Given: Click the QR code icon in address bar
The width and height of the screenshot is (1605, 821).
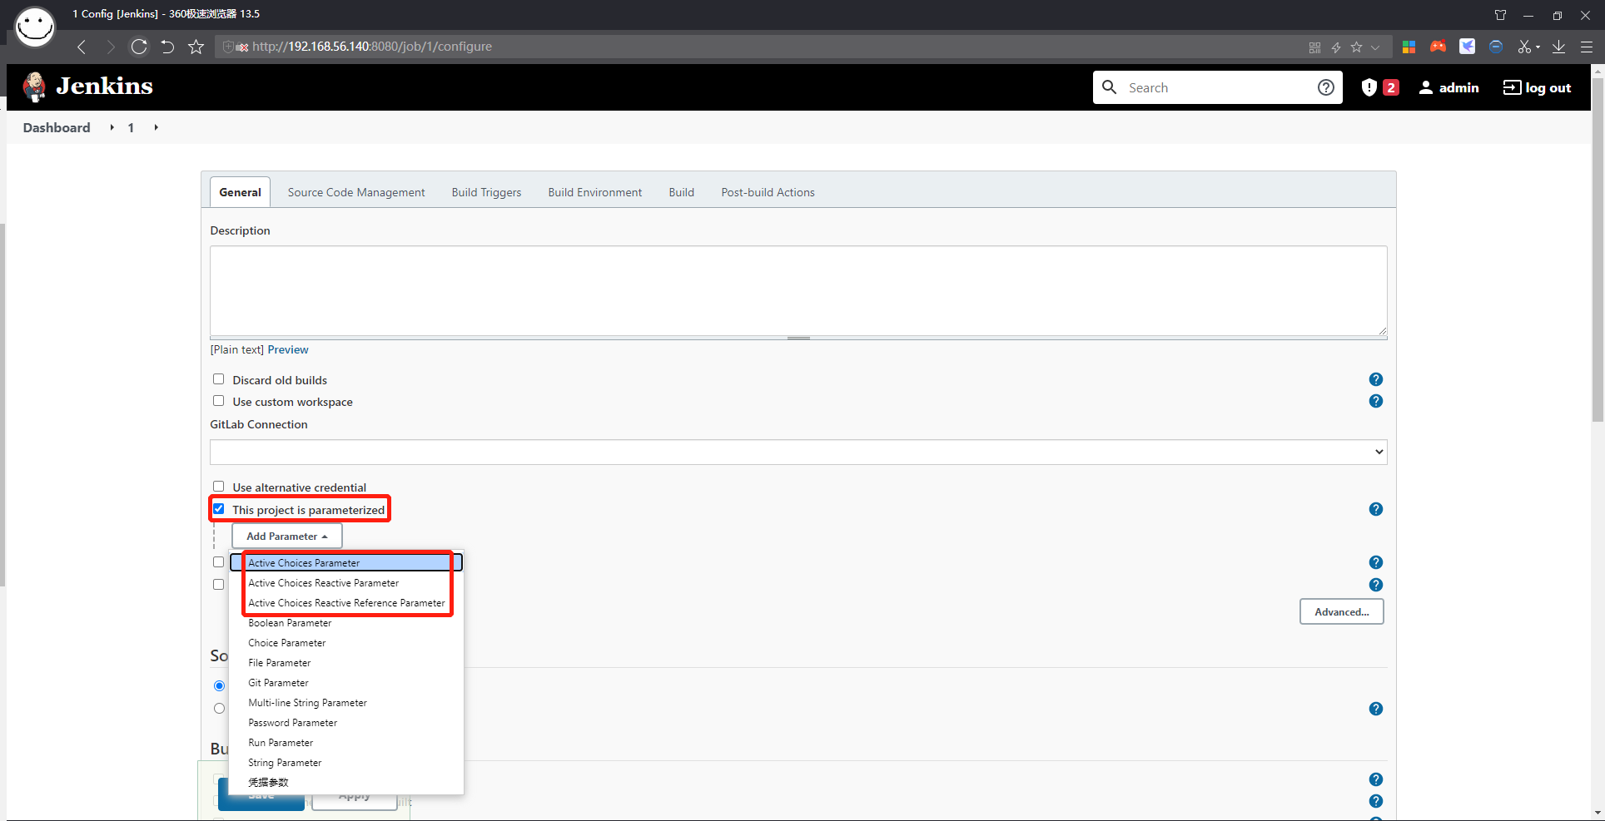Looking at the screenshot, I should point(1314,47).
